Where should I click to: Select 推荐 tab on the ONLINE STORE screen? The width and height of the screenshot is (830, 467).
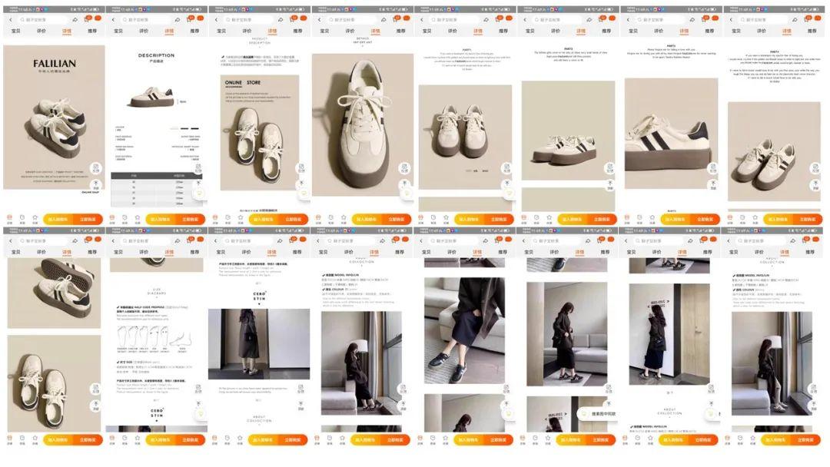pyautogui.click(x=297, y=31)
